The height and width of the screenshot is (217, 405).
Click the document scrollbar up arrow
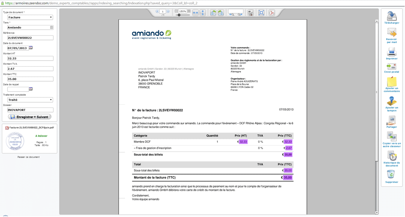(x=377, y=21)
